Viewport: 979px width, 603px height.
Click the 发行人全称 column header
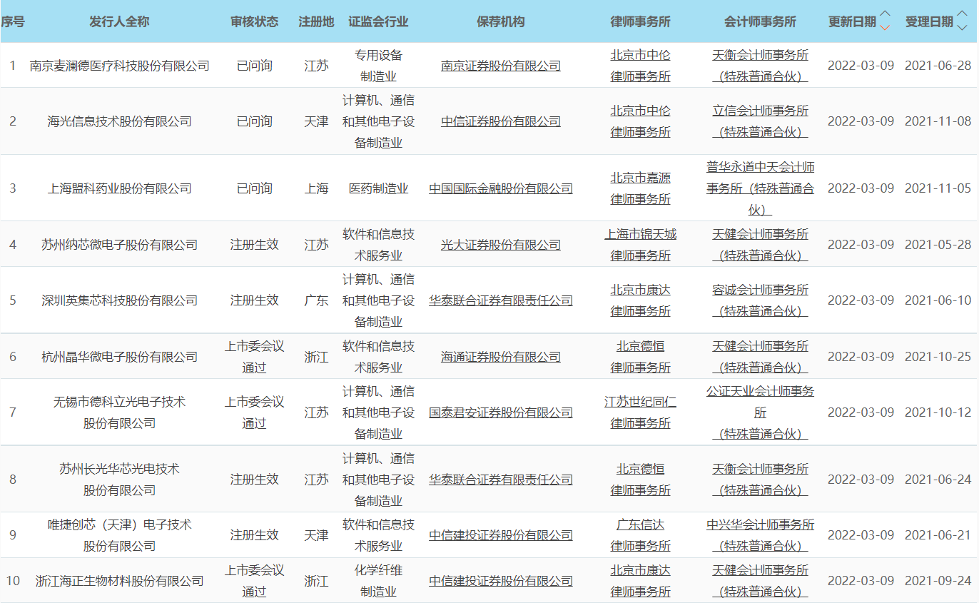[x=119, y=21]
